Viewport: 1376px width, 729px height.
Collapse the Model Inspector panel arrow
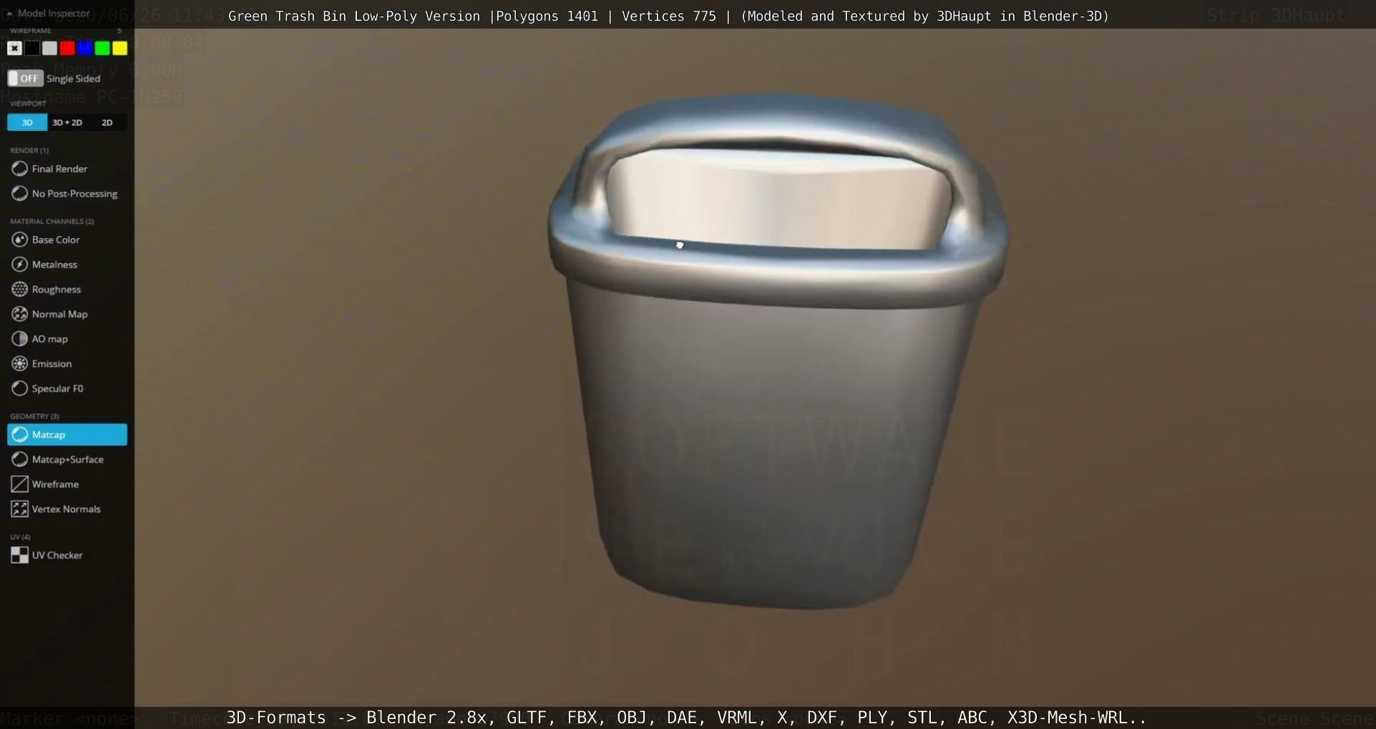click(x=10, y=14)
